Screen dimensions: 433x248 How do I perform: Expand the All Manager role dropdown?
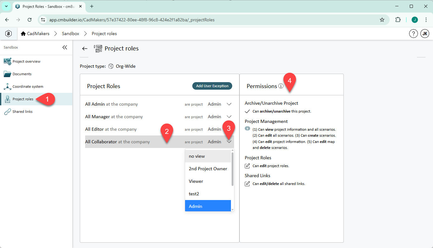229,117
